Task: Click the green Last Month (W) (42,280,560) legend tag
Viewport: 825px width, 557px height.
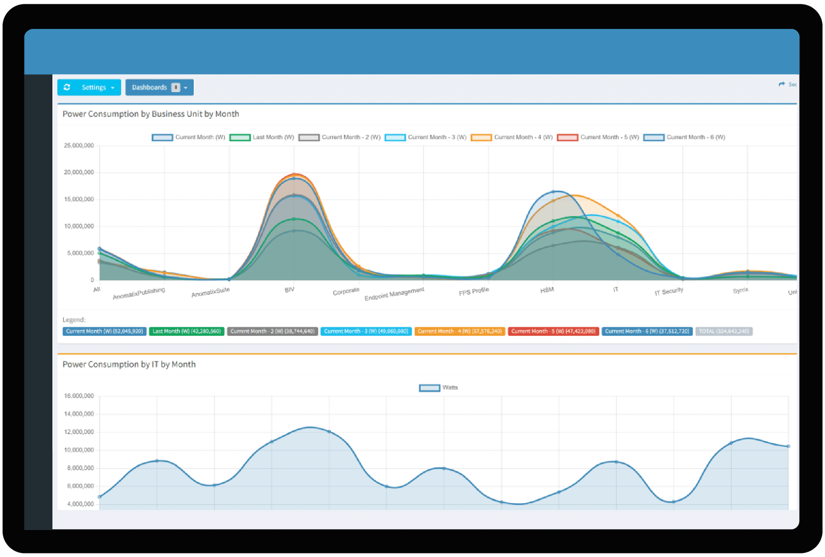Action: 187,331
